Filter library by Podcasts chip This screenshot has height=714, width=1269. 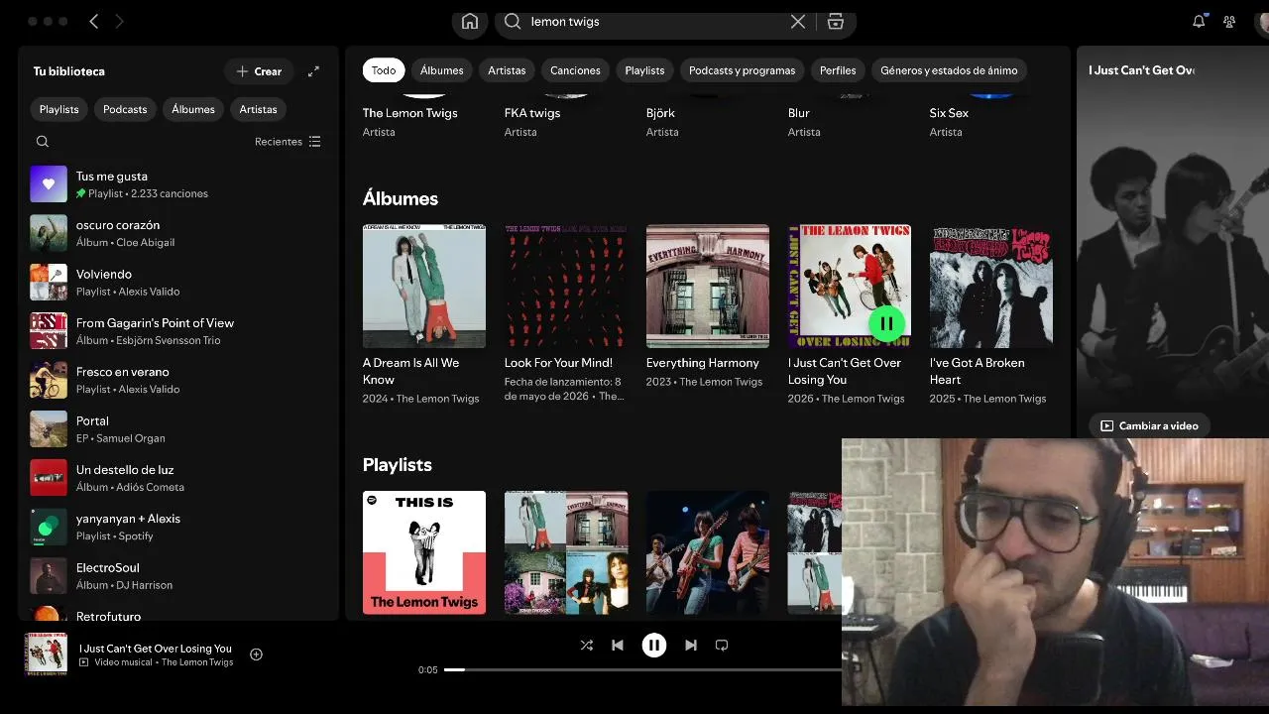pyautogui.click(x=125, y=109)
